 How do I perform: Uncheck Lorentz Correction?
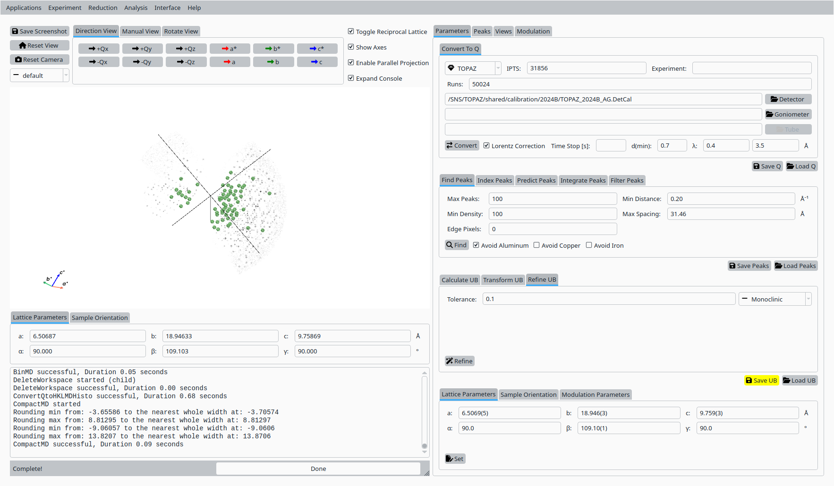486,146
